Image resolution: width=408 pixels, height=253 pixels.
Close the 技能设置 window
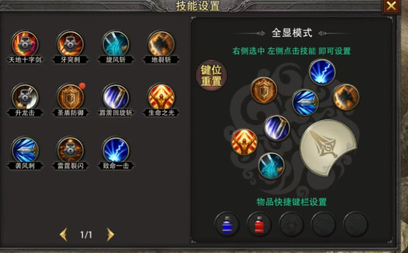pos(391,6)
